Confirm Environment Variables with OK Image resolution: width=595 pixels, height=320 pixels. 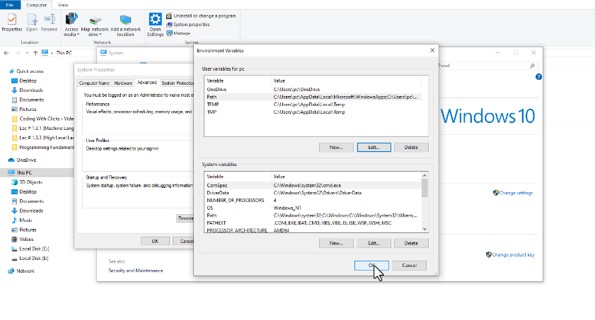371,266
